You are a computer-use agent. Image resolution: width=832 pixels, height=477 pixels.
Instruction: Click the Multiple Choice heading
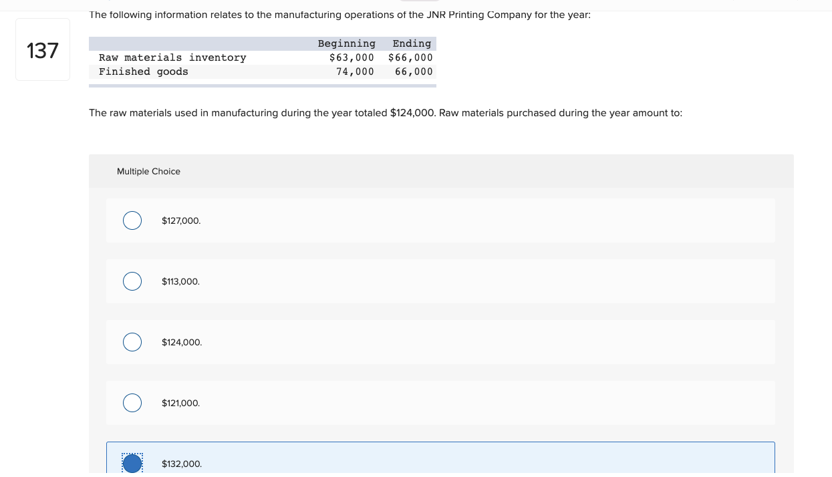148,172
